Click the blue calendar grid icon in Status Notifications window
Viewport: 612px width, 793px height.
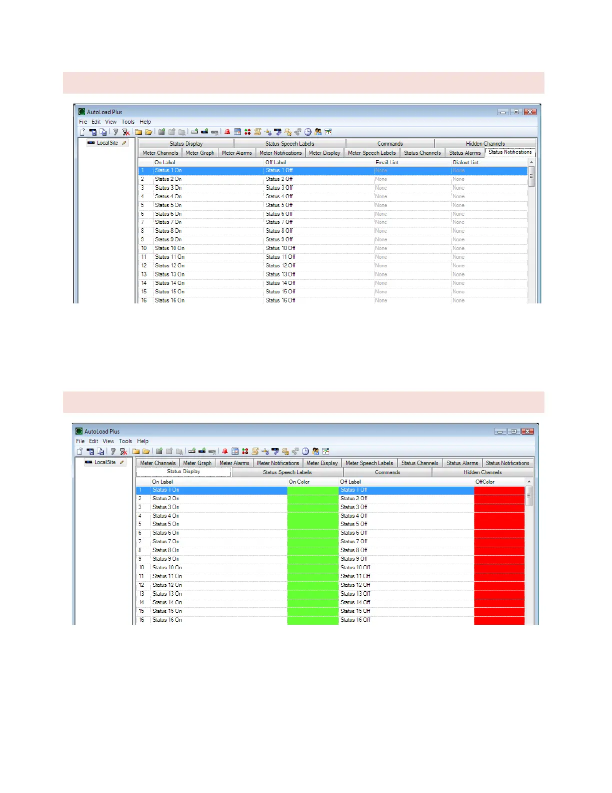click(237, 132)
